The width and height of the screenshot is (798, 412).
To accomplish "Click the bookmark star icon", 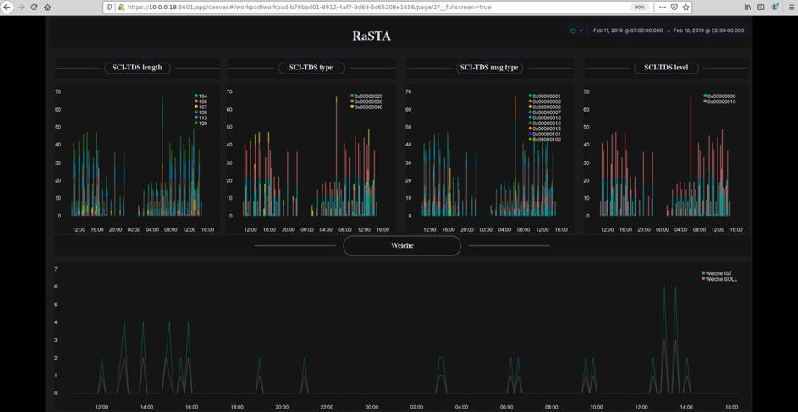I will pos(685,7).
